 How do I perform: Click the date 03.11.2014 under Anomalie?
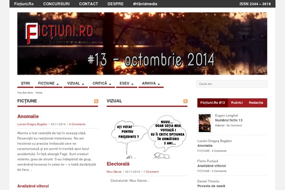pyautogui.click(x=58, y=124)
